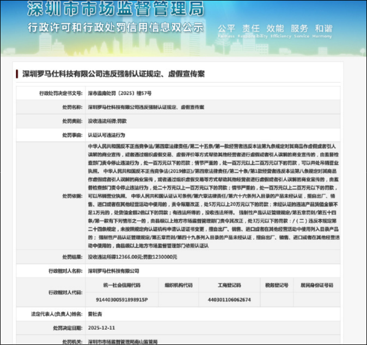Click the 处罚机关 label
Screen dimensions: 367x345
(72, 342)
